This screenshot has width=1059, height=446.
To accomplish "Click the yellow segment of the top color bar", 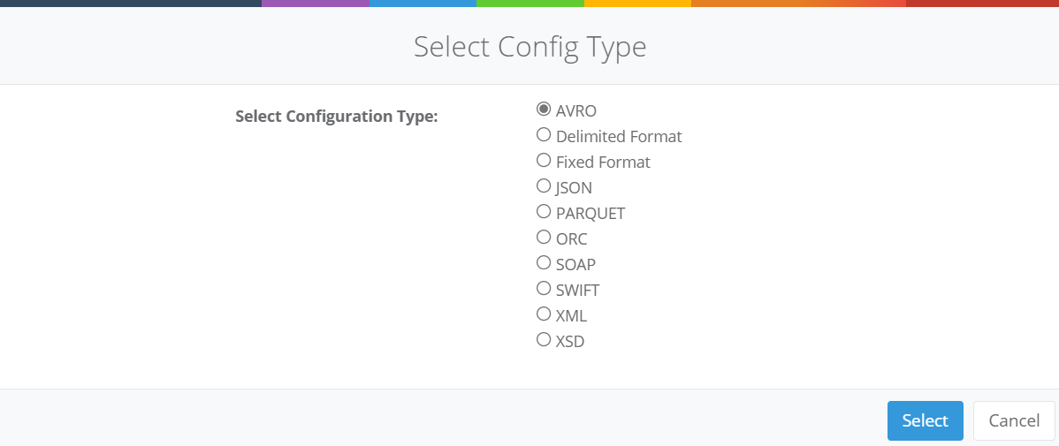I will (637, 3).
